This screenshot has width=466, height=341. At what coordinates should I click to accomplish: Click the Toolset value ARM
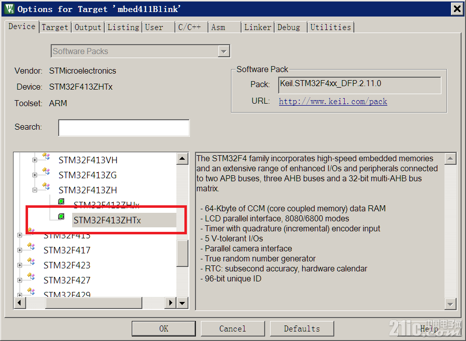[x=58, y=103]
